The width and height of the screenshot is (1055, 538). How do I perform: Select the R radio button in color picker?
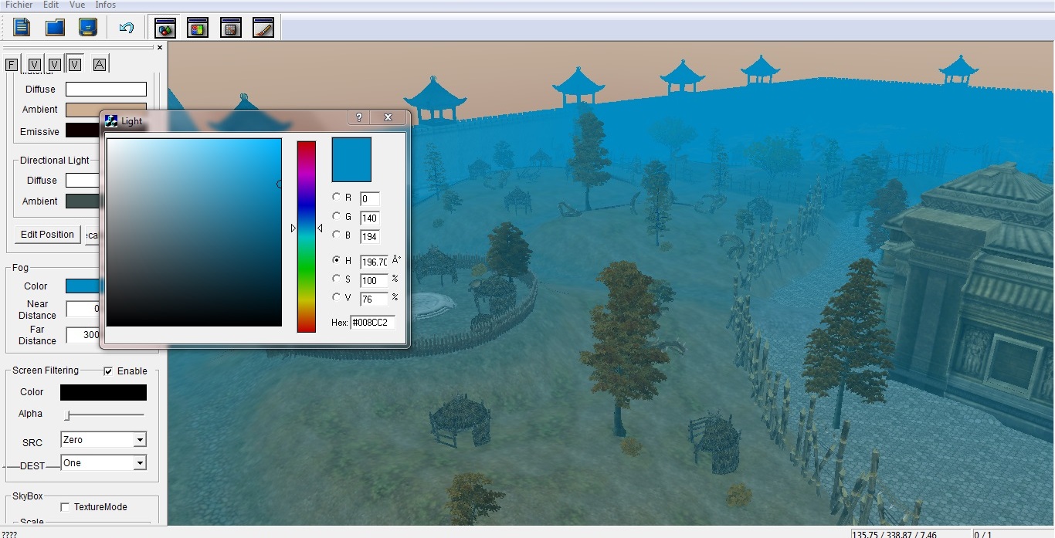336,197
